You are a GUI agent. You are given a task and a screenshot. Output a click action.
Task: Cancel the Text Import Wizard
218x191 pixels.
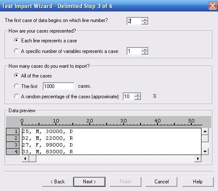point(161,182)
